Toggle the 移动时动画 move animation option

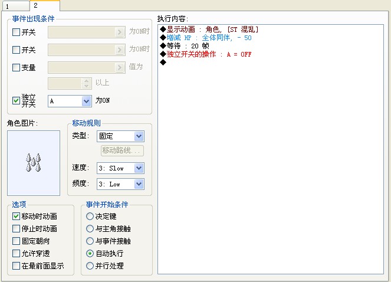16,216
